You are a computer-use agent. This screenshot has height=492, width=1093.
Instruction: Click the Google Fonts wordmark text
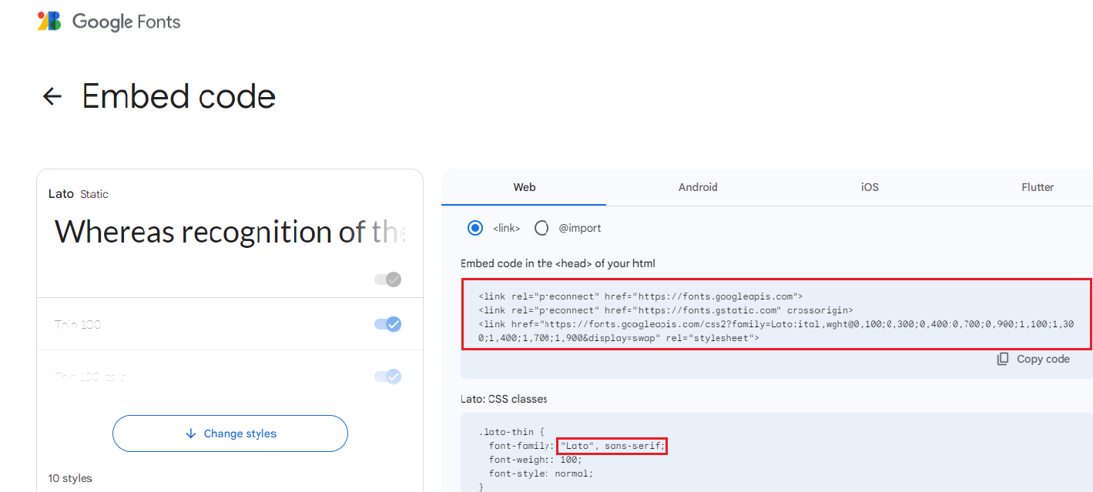126,22
